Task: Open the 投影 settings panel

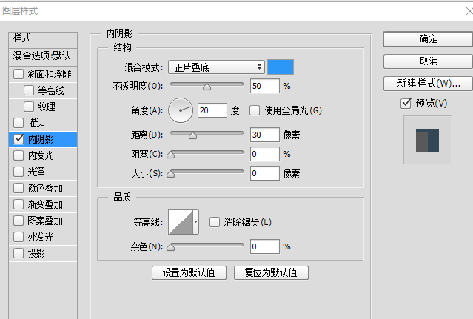Action: (36, 253)
